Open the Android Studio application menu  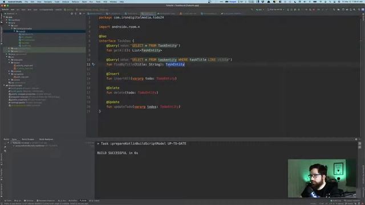tap(15, 2)
